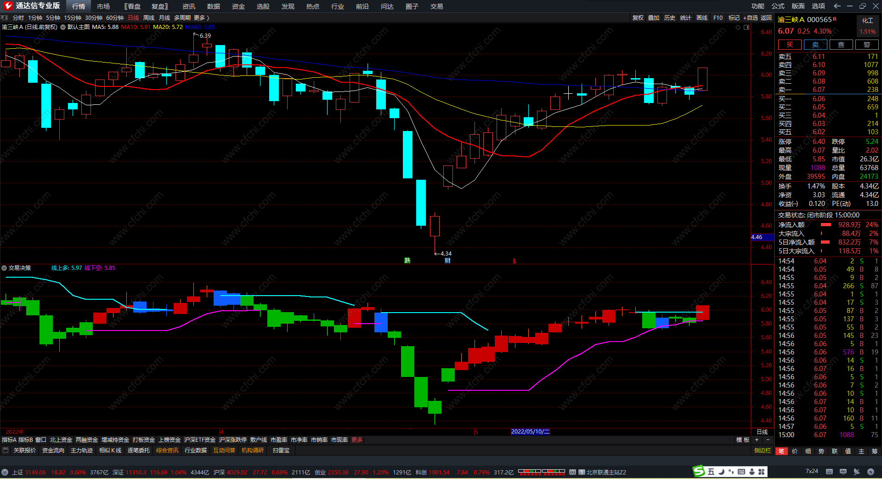Image resolution: width=882 pixels, height=479 pixels.
Task: Click the minus button next to 模板
Action: [x=768, y=440]
